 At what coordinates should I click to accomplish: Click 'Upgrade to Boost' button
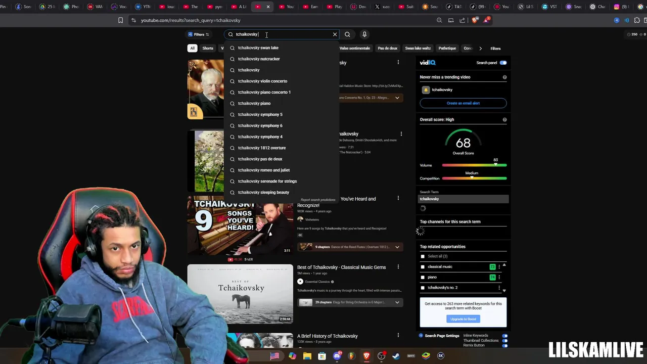(463, 319)
